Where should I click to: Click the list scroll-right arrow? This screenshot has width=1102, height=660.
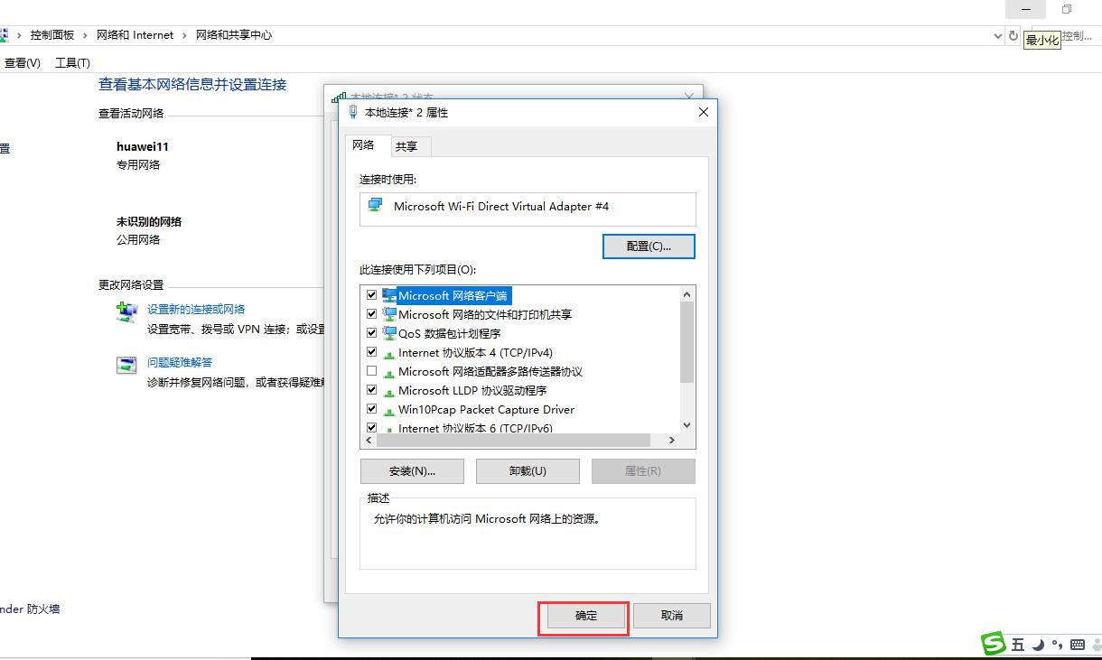(x=671, y=440)
